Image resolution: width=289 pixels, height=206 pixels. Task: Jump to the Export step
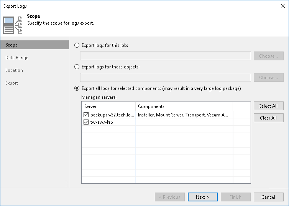(x=12, y=83)
